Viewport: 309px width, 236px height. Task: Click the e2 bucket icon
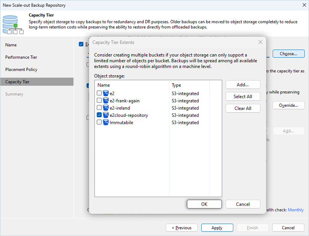point(106,93)
